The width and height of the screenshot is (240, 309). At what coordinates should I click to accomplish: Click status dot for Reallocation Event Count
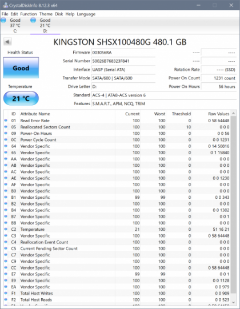6,242
